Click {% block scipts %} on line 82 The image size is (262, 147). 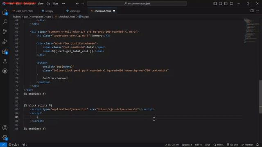[38, 105]
